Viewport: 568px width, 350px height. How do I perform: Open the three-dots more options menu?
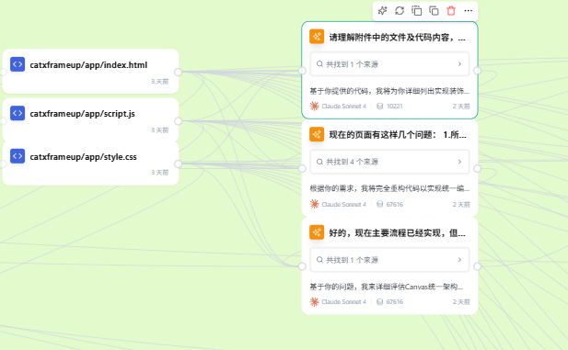click(x=468, y=11)
